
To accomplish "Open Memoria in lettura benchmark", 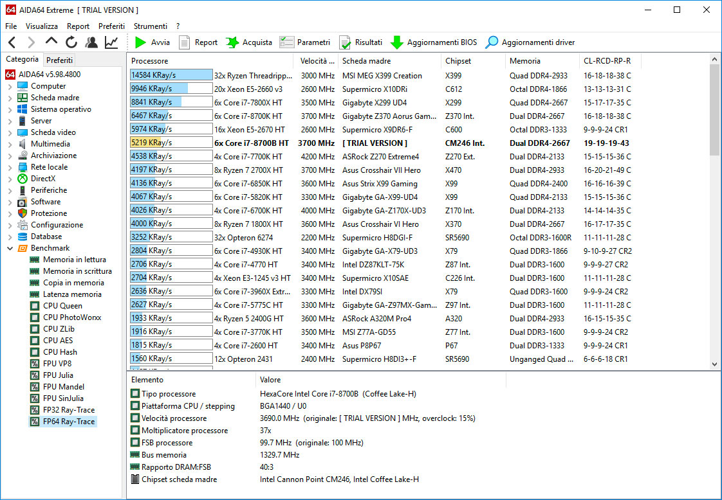I will point(74,260).
